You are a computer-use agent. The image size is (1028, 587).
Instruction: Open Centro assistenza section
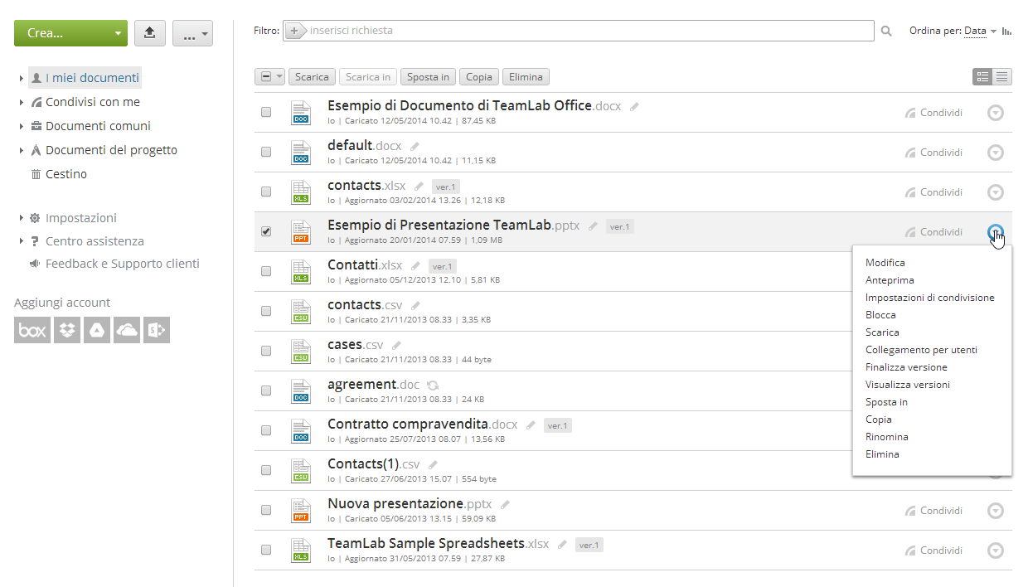(95, 241)
